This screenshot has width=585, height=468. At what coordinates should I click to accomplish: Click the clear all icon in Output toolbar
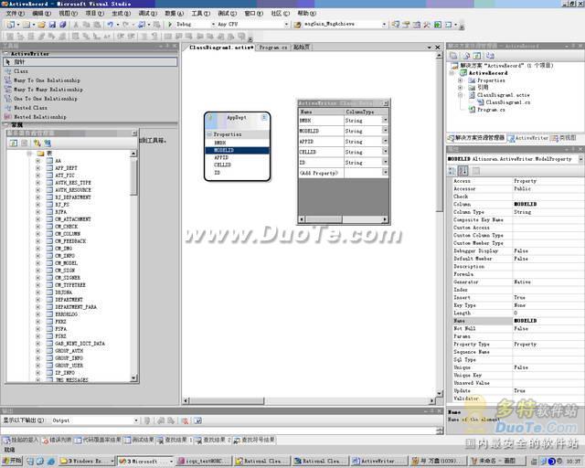[185, 420]
